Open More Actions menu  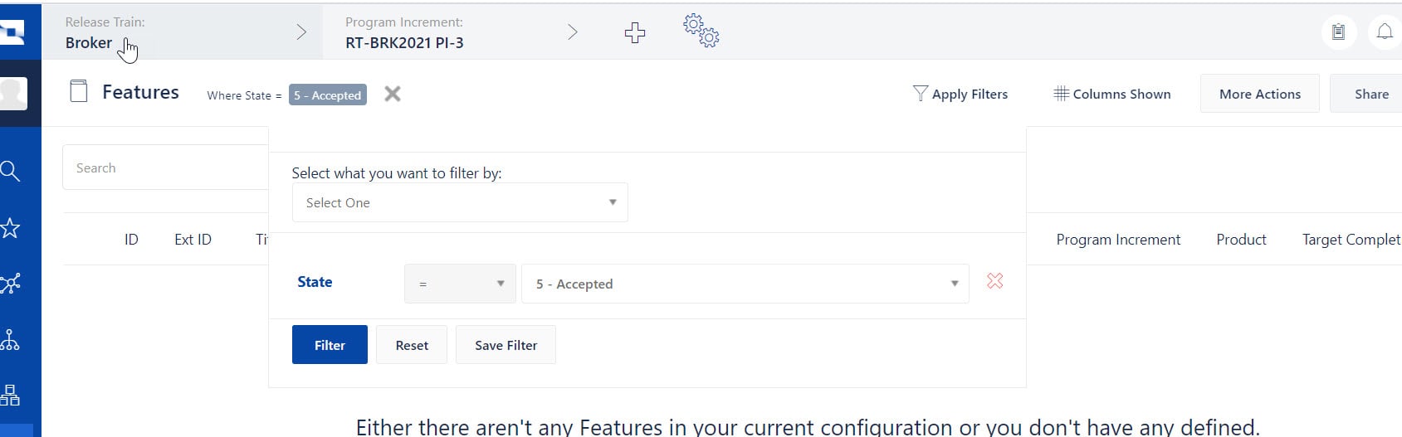coord(1259,94)
